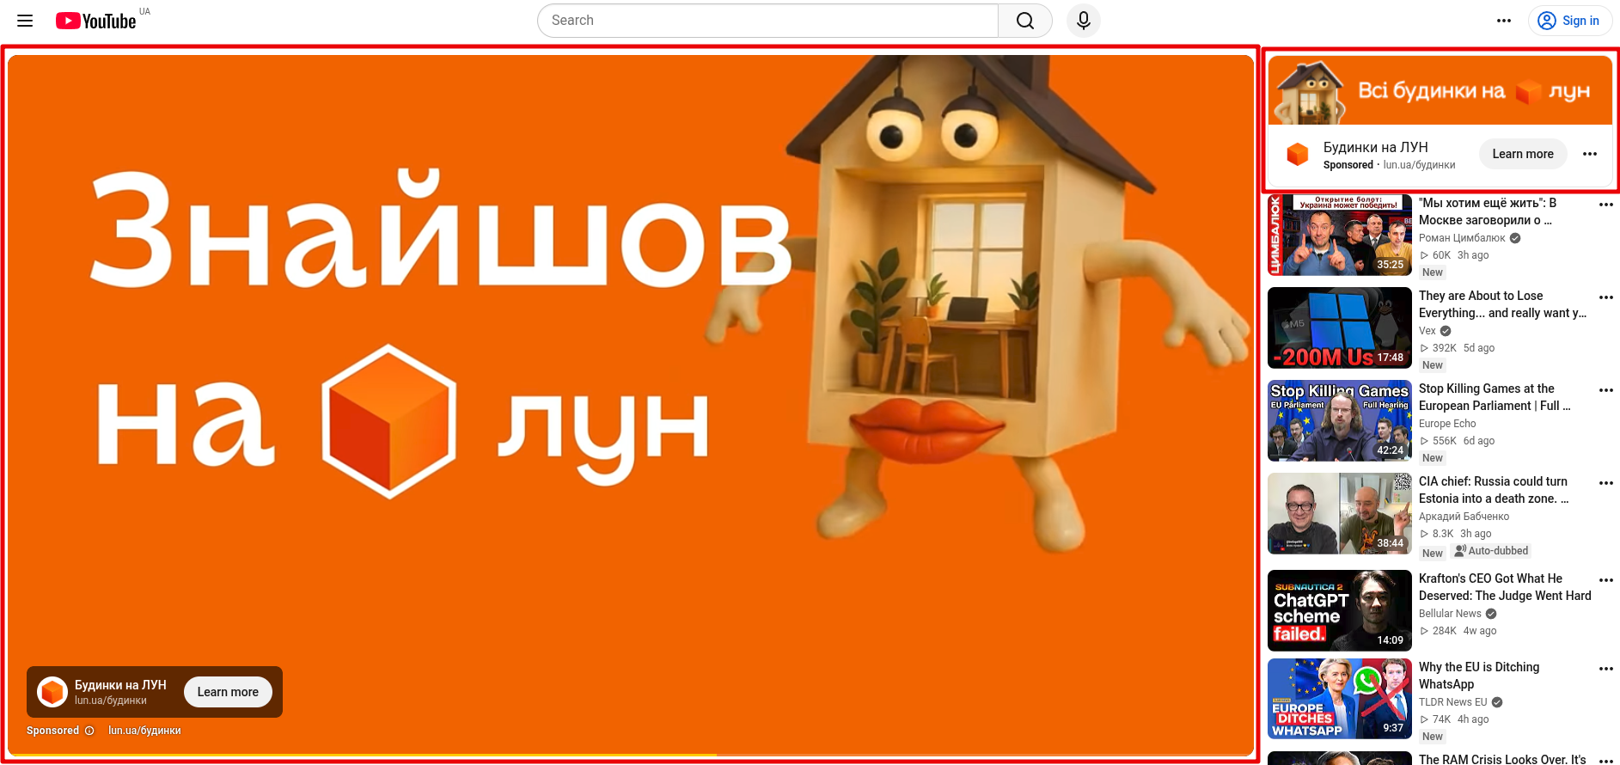Click the -200M Us video thumbnail

click(x=1340, y=327)
